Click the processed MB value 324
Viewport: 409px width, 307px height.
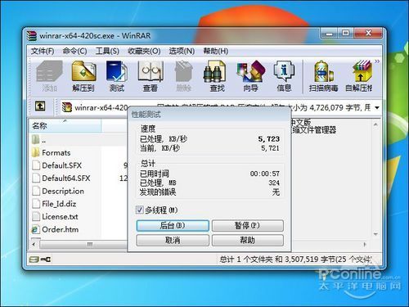click(x=274, y=183)
